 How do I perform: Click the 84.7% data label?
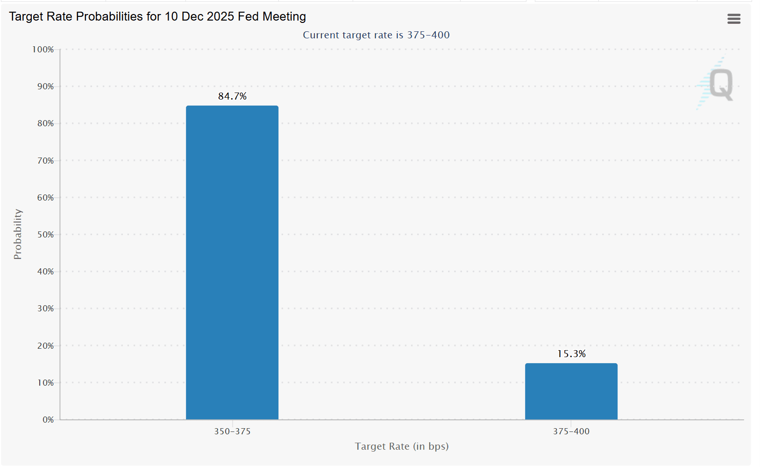point(232,97)
